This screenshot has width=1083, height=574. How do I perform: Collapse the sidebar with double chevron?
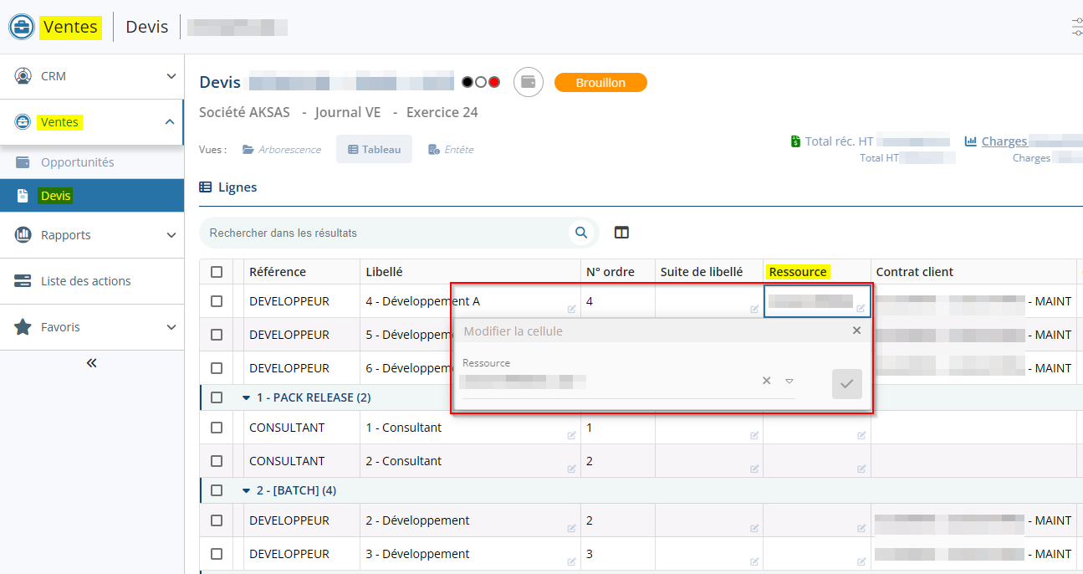[92, 363]
